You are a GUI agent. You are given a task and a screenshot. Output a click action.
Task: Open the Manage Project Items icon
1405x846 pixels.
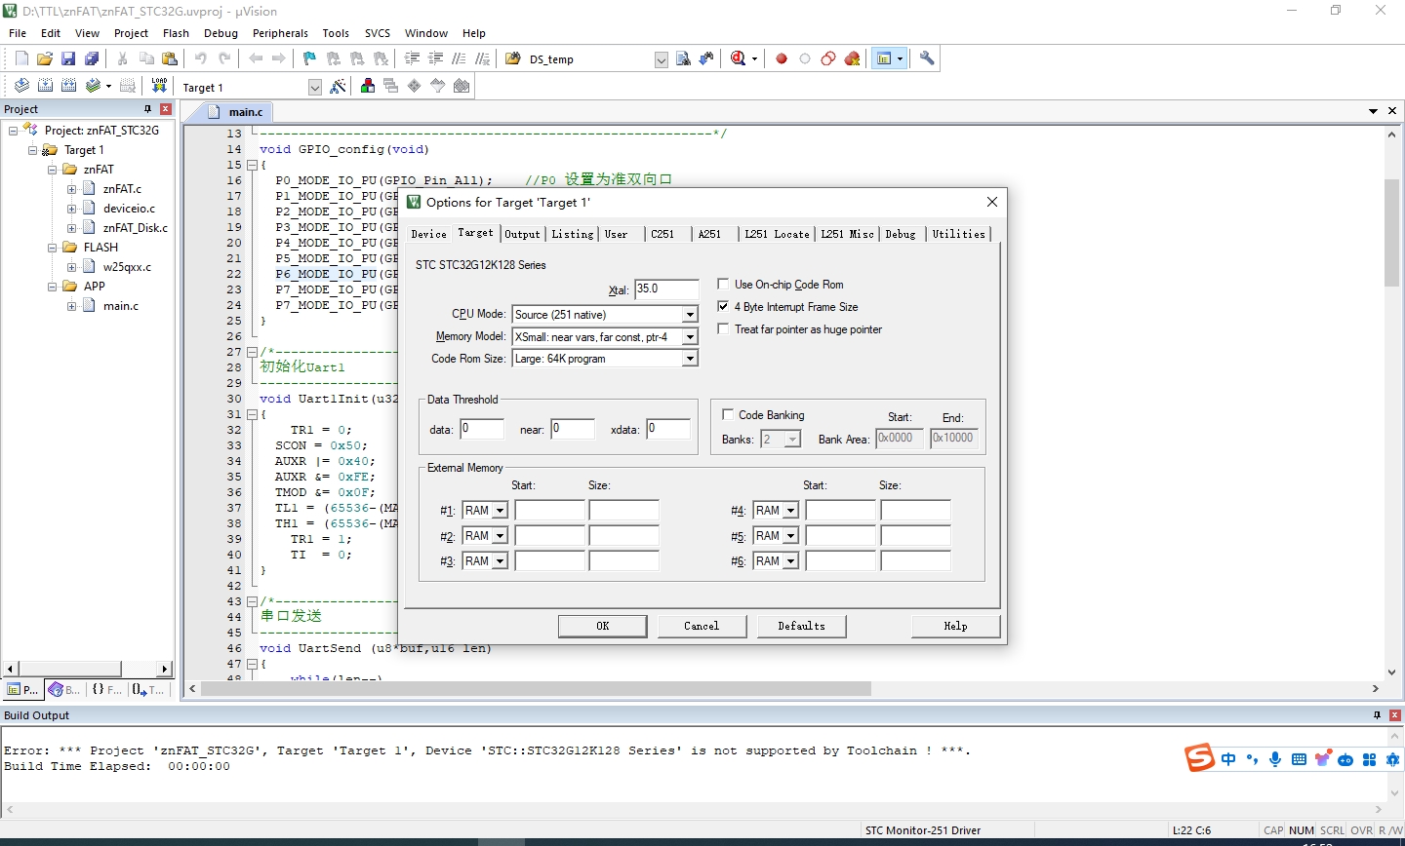368,86
